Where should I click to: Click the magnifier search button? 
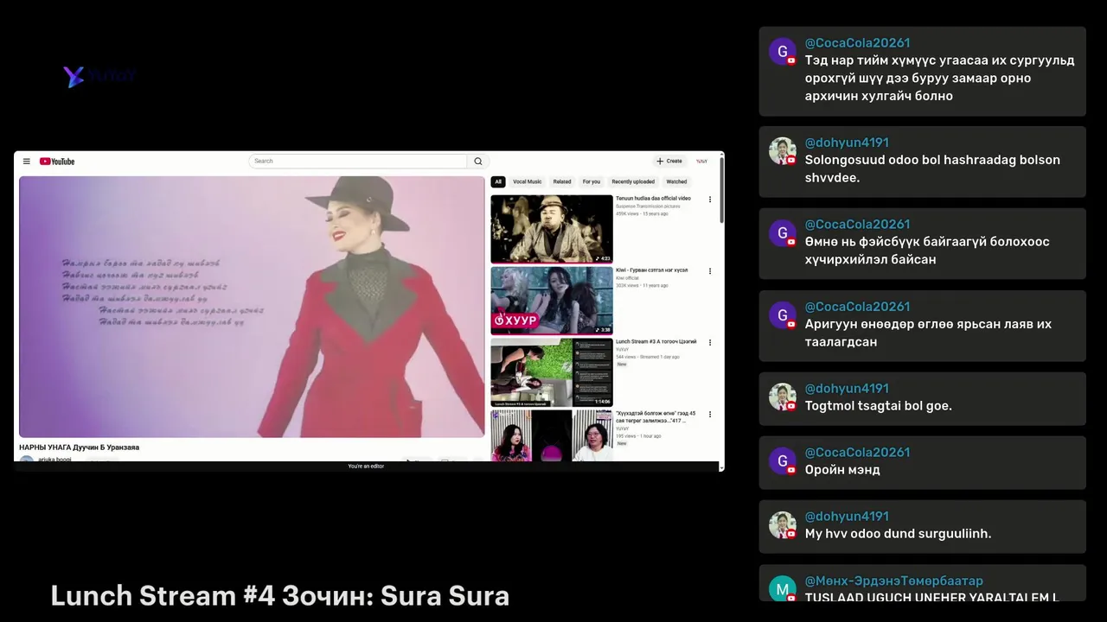pyautogui.click(x=478, y=162)
